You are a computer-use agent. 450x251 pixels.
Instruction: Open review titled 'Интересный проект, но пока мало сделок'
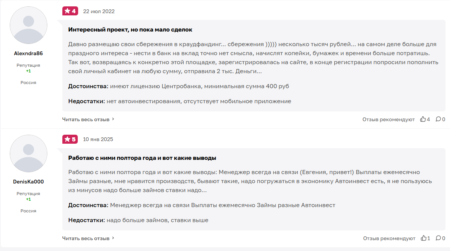pos(130,30)
